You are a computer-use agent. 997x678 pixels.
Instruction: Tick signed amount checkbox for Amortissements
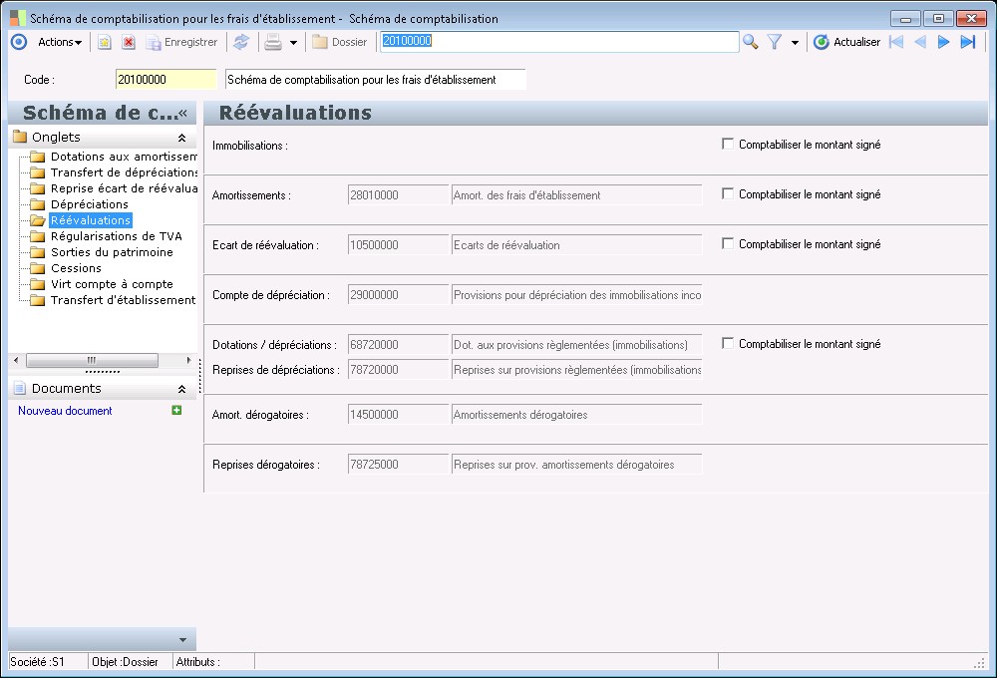click(728, 194)
